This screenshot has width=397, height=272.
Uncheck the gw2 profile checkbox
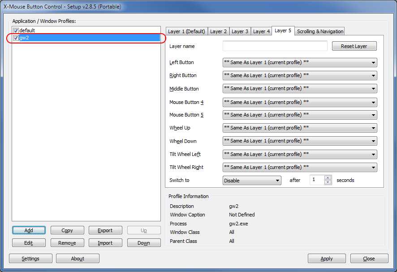[x=16, y=38]
